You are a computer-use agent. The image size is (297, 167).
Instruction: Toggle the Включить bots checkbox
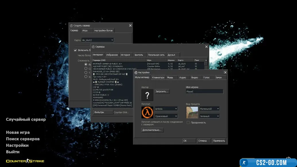(x=75, y=50)
